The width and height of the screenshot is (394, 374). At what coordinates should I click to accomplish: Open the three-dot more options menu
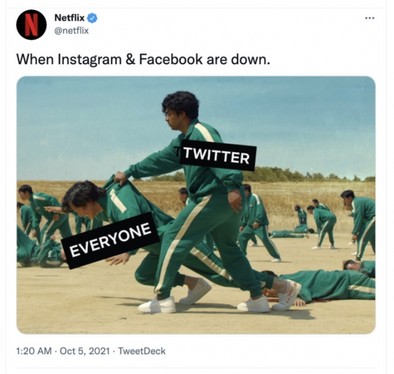pos(370,18)
